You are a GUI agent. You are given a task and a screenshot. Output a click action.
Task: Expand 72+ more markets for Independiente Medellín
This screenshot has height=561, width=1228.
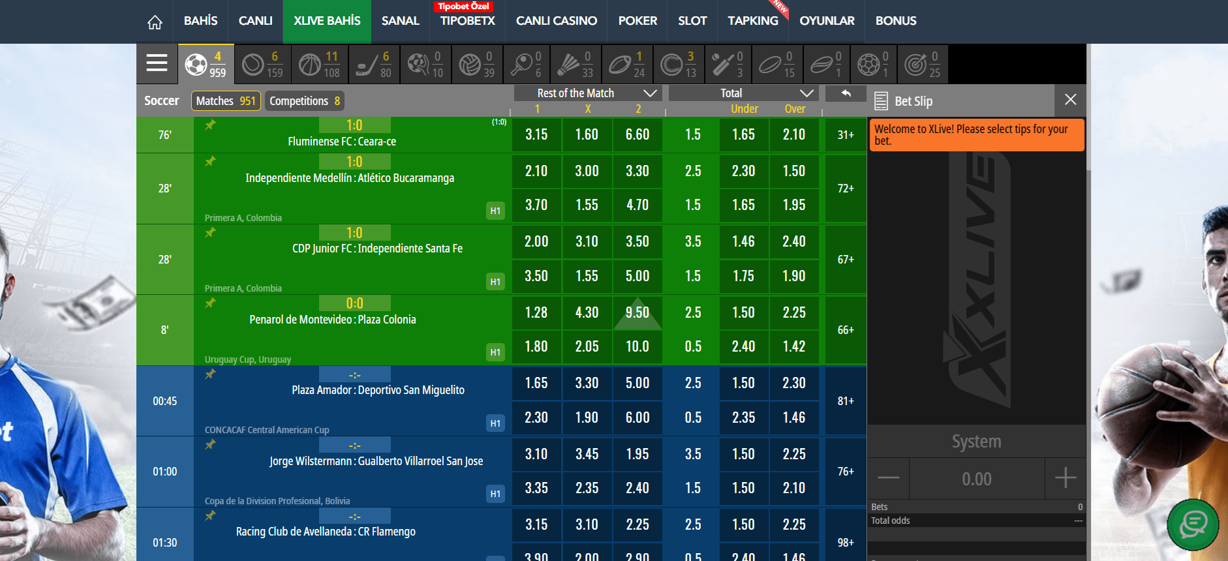(846, 189)
